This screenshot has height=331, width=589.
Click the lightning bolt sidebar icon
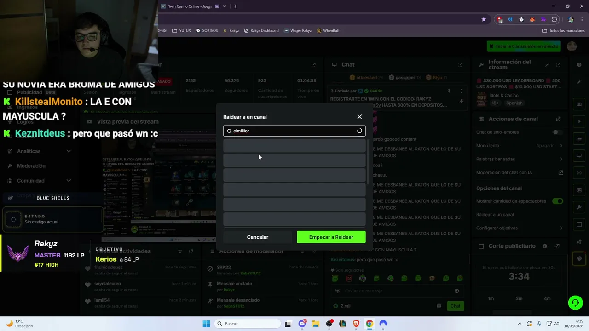pyautogui.click(x=579, y=122)
